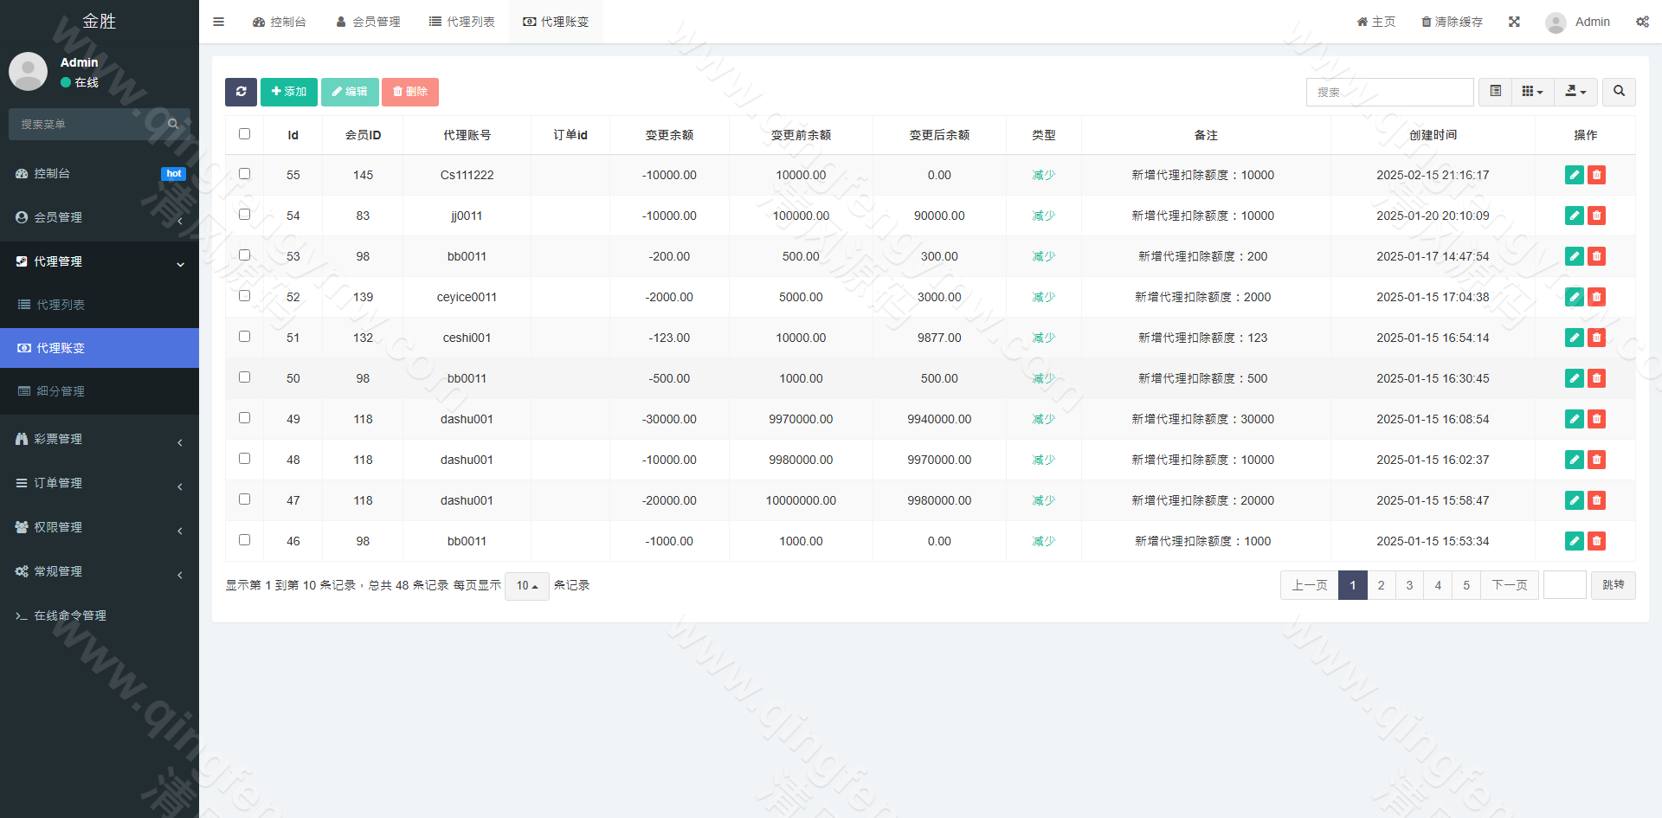The width and height of the screenshot is (1662, 818).
Task: Toggle the sidebar hamburger menu icon
Action: point(218,22)
